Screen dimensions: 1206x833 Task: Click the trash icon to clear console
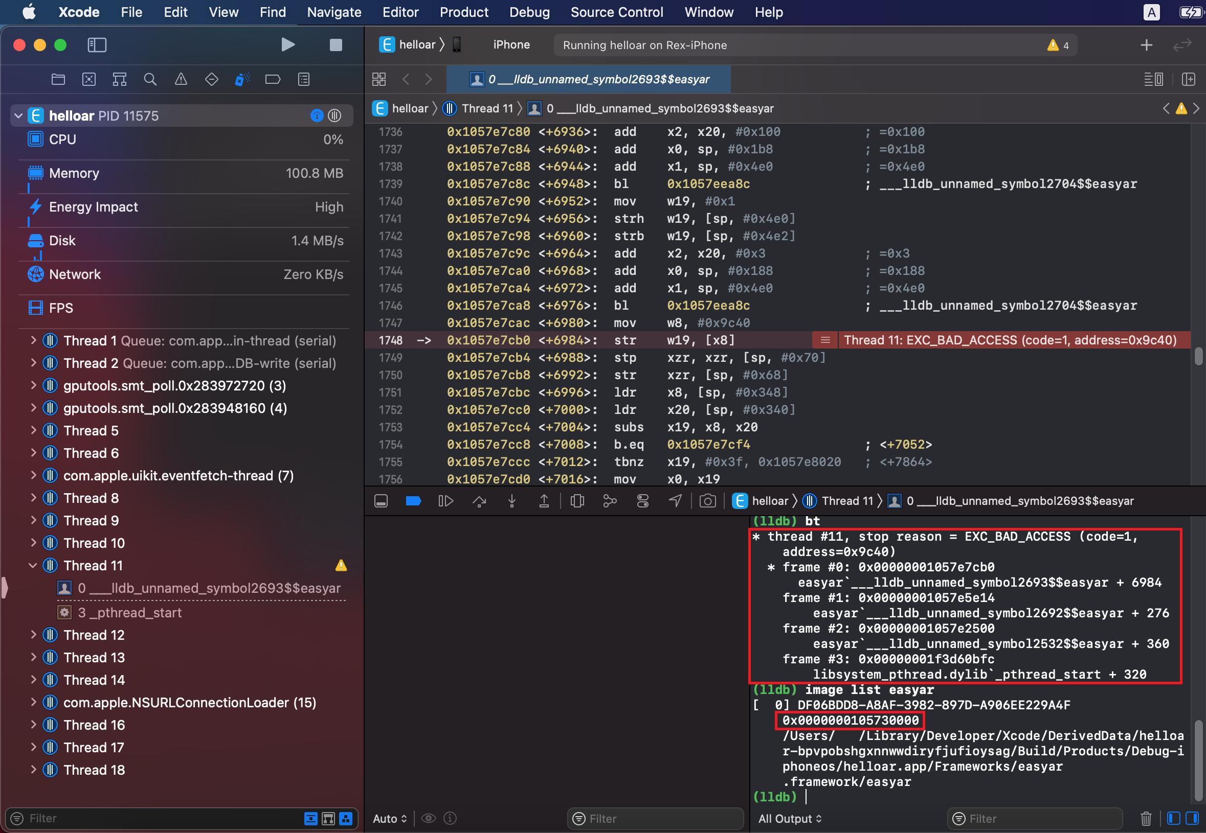point(1146,818)
